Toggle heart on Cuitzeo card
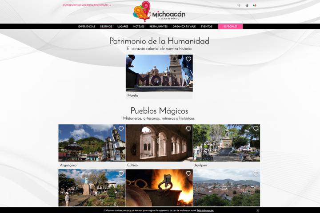Viewport: 320px width, 213px height. [x=188, y=129]
